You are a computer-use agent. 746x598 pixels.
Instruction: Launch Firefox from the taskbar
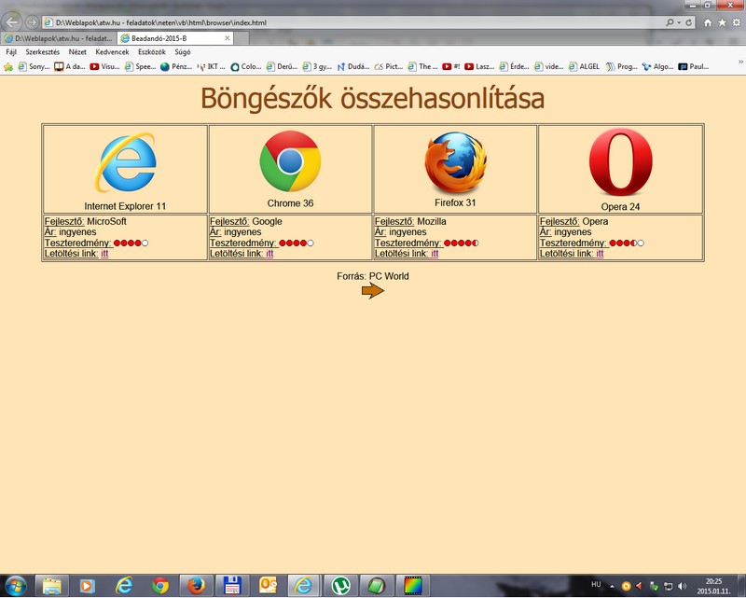coord(196,586)
